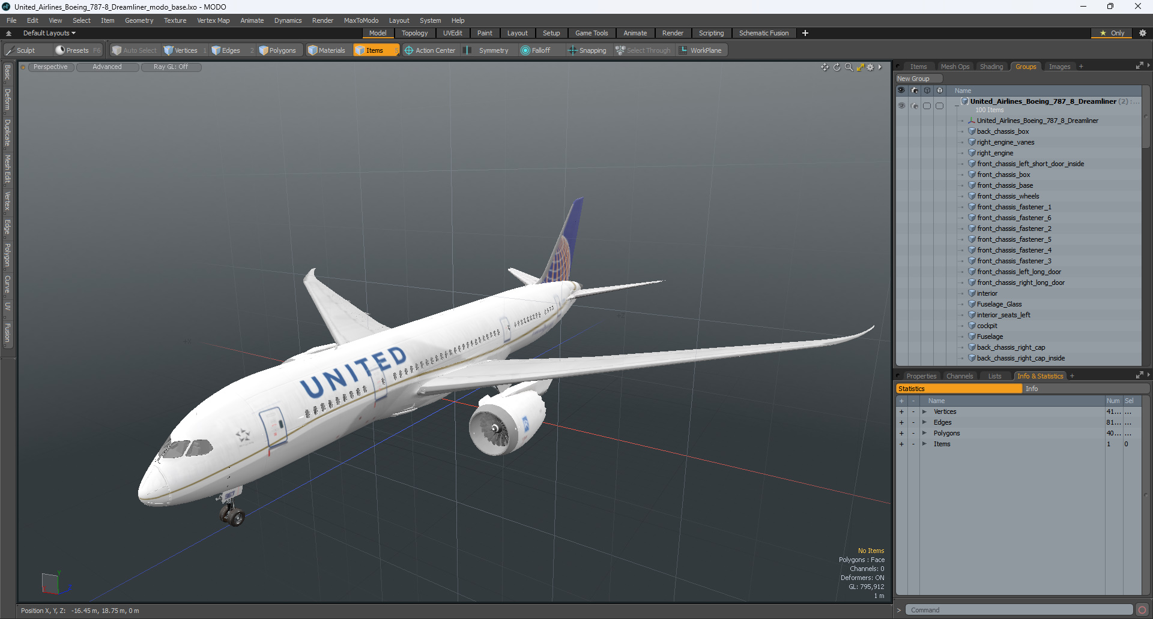This screenshot has height=619, width=1153.
Task: Click the record button beside Command field
Action: tap(1142, 610)
